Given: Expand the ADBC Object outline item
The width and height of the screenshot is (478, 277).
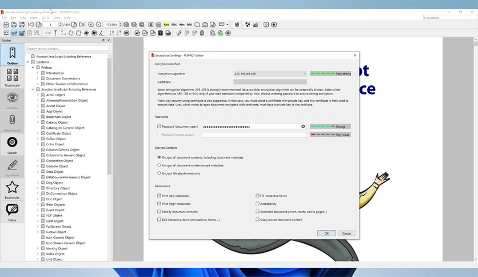Looking at the screenshot, I should click(38, 95).
